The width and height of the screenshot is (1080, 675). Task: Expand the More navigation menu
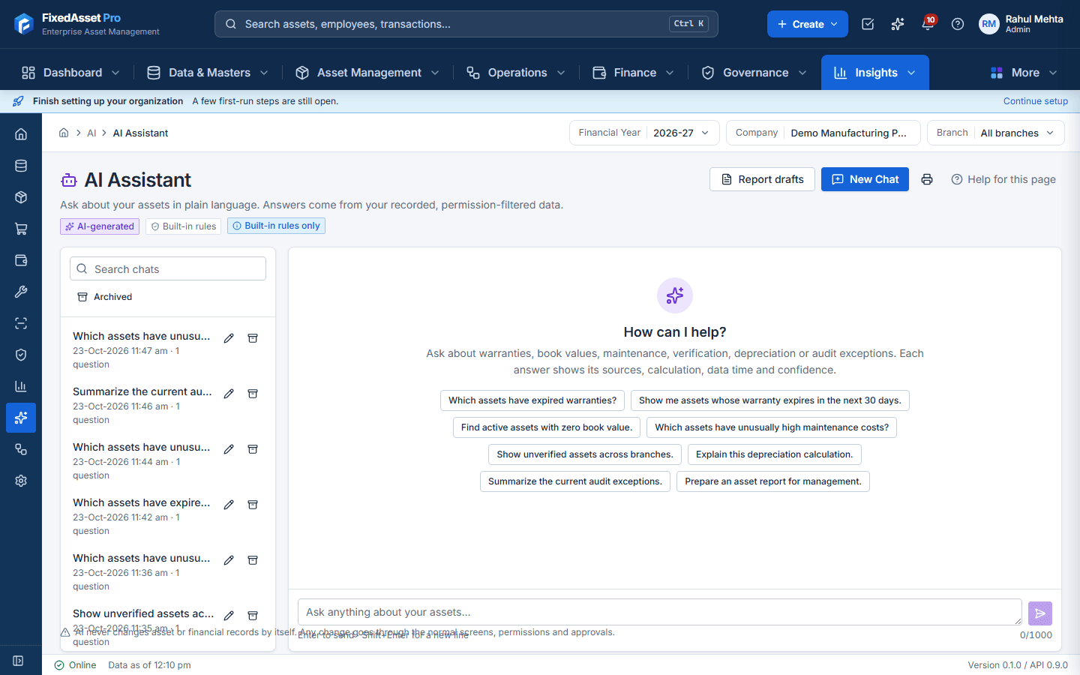point(1024,73)
